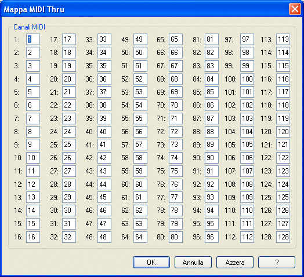
Task: Click the field for channel 17
Action: pyautogui.click(x=69, y=39)
